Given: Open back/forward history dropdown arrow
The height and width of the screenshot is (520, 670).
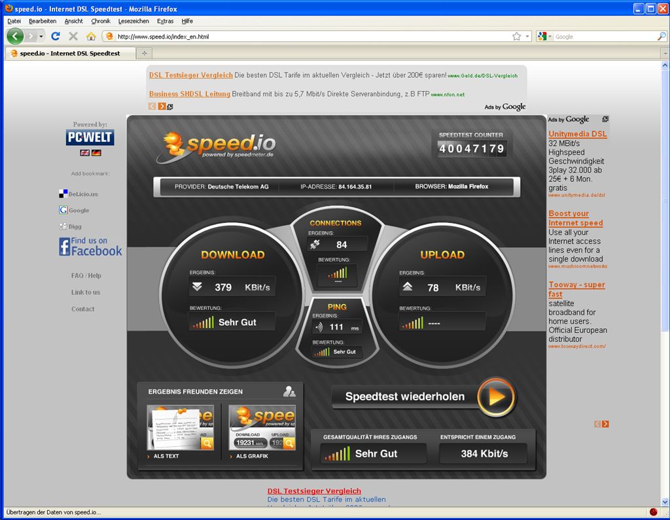Looking at the screenshot, I should point(41,37).
